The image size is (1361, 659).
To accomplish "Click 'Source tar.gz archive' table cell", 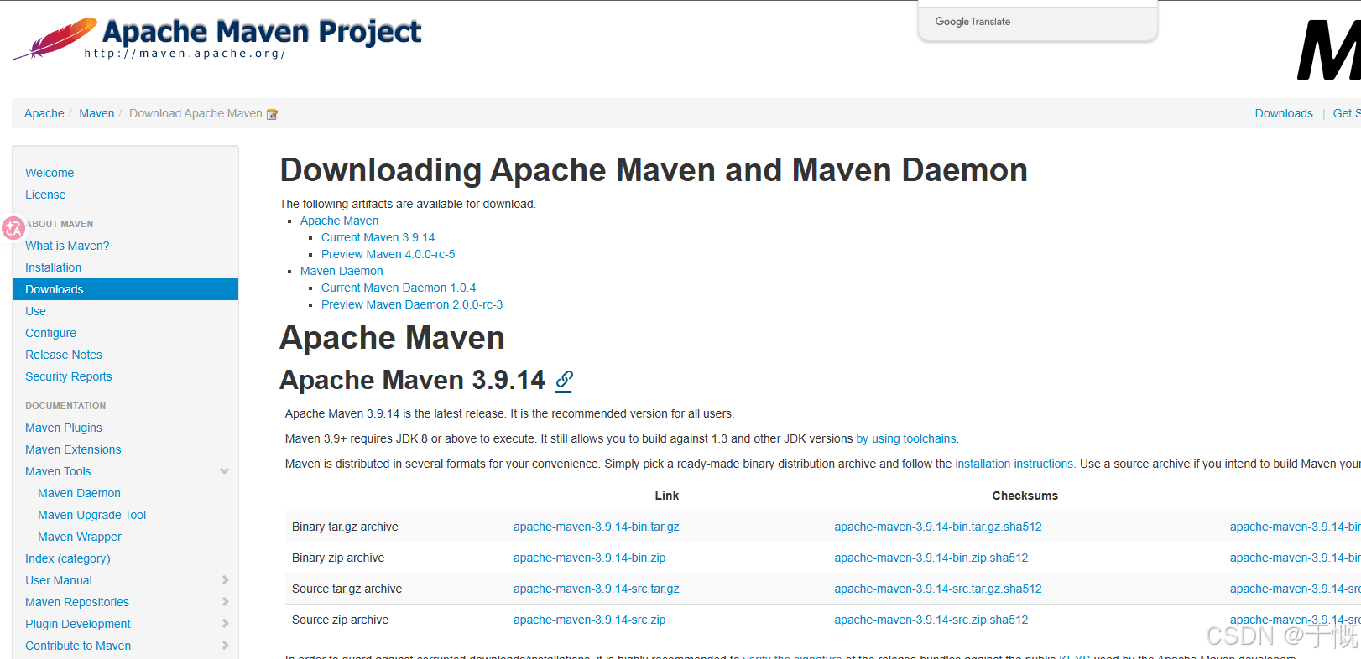I will pos(347,589).
